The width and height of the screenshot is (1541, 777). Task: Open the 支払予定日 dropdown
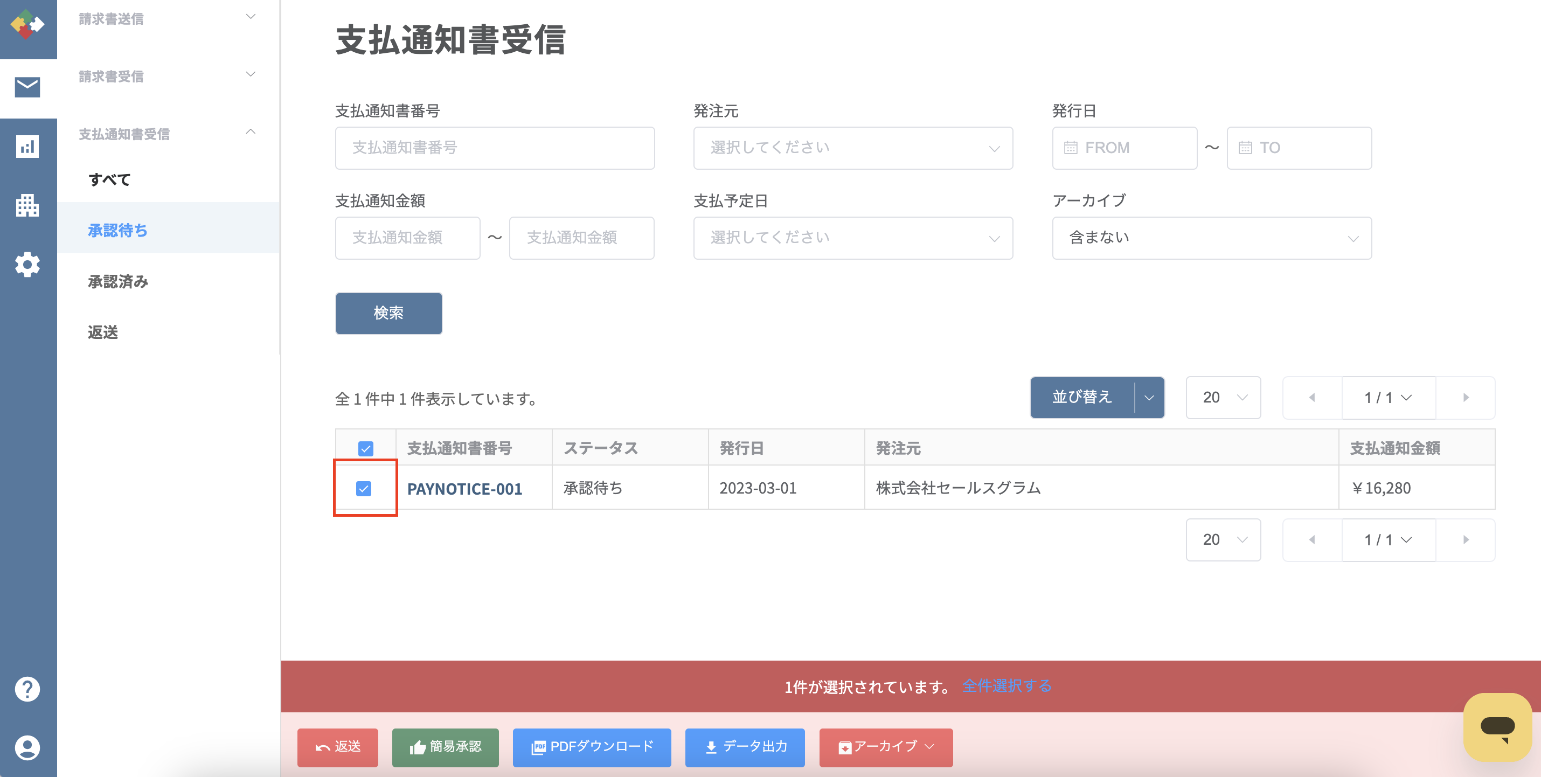click(853, 238)
